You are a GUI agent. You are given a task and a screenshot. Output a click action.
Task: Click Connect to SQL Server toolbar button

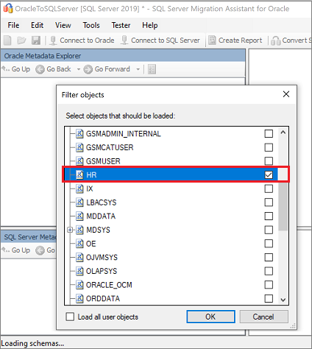point(160,40)
